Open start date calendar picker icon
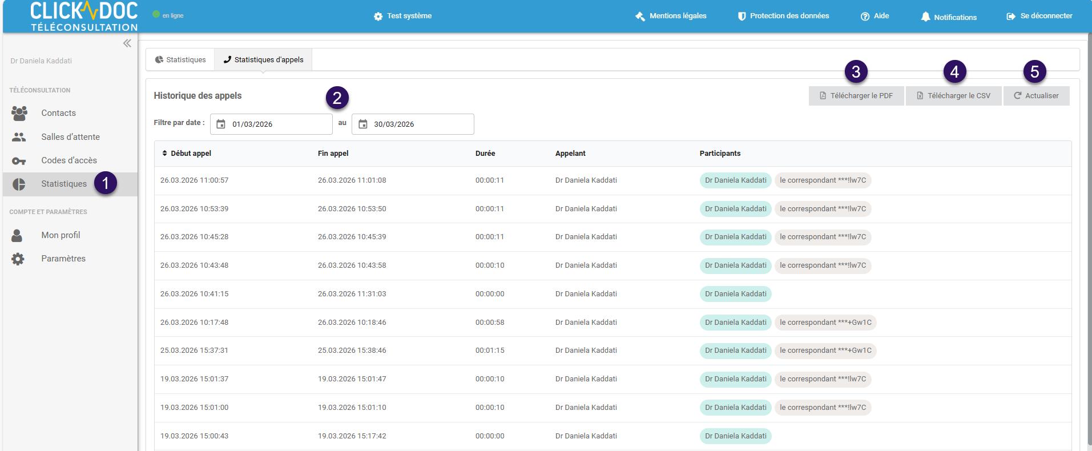 coord(221,124)
